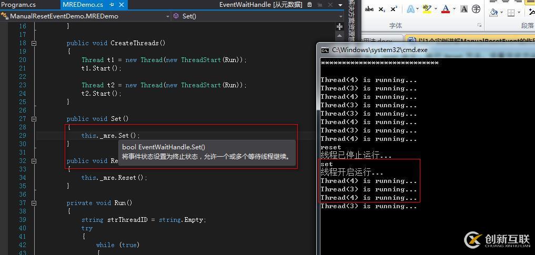This screenshot has height=255, width=535.
Task: Toggle character shading in Word
Action: [464, 9]
